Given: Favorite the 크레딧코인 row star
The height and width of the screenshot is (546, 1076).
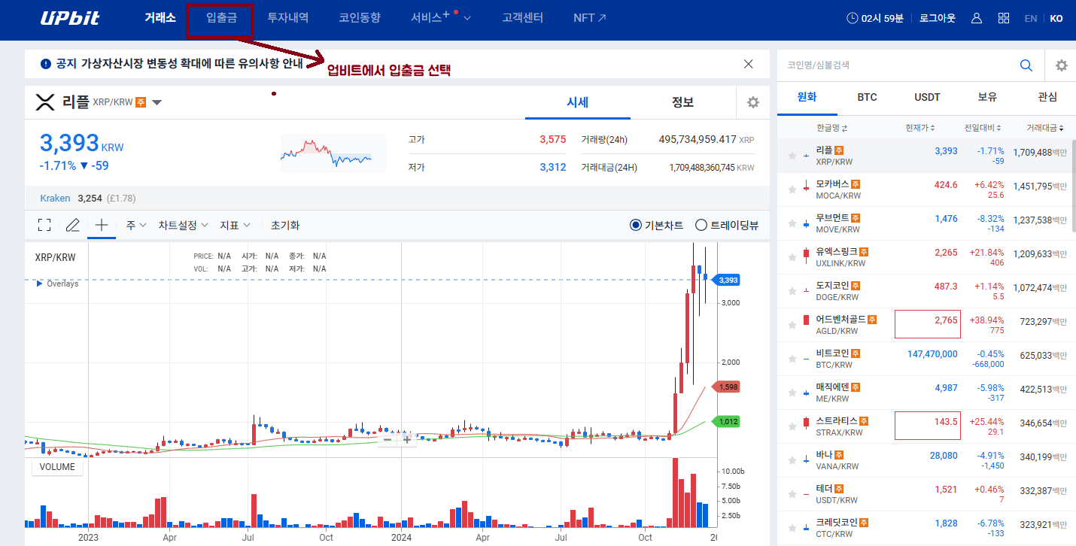Looking at the screenshot, I should (792, 528).
